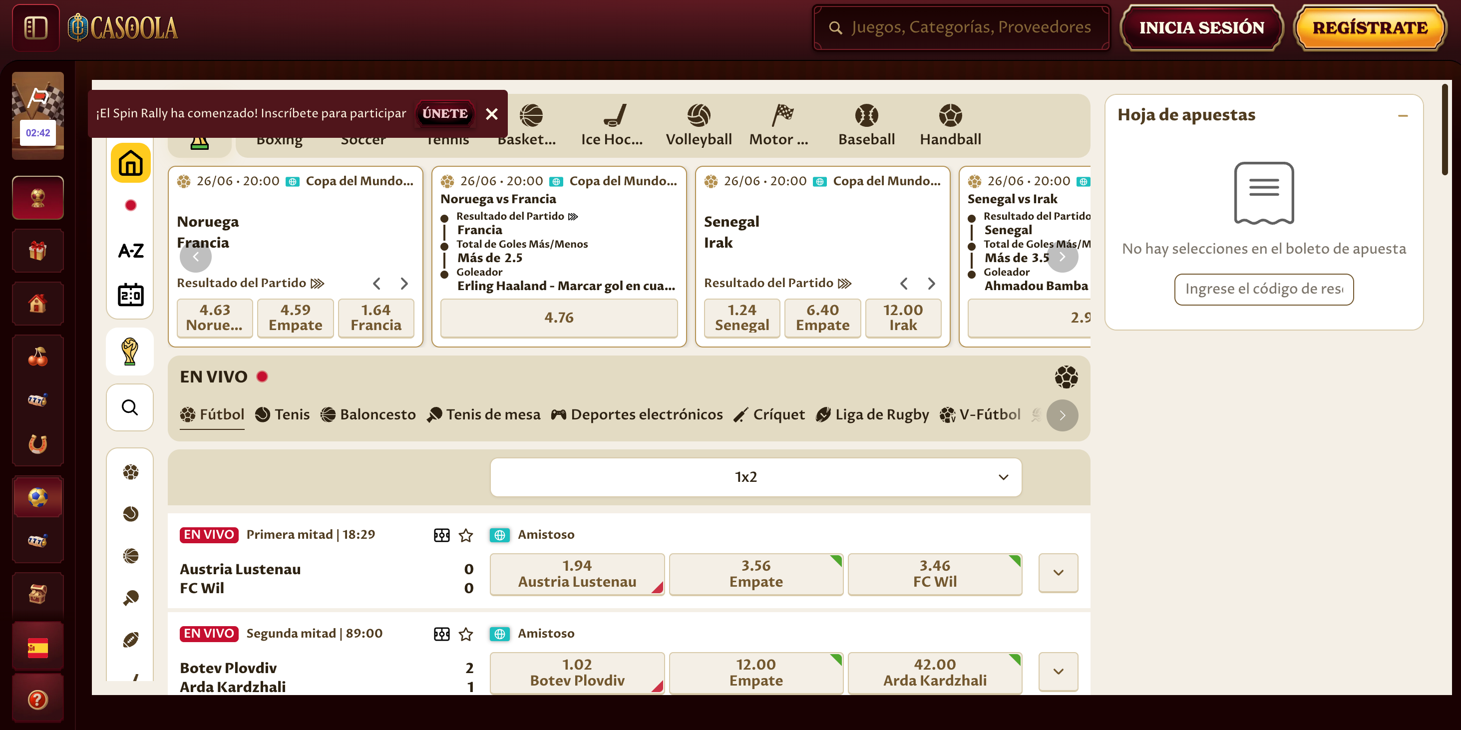Focus the Juegos, Categorías, Proveedores search field
1461x730 pixels.
pos(961,27)
